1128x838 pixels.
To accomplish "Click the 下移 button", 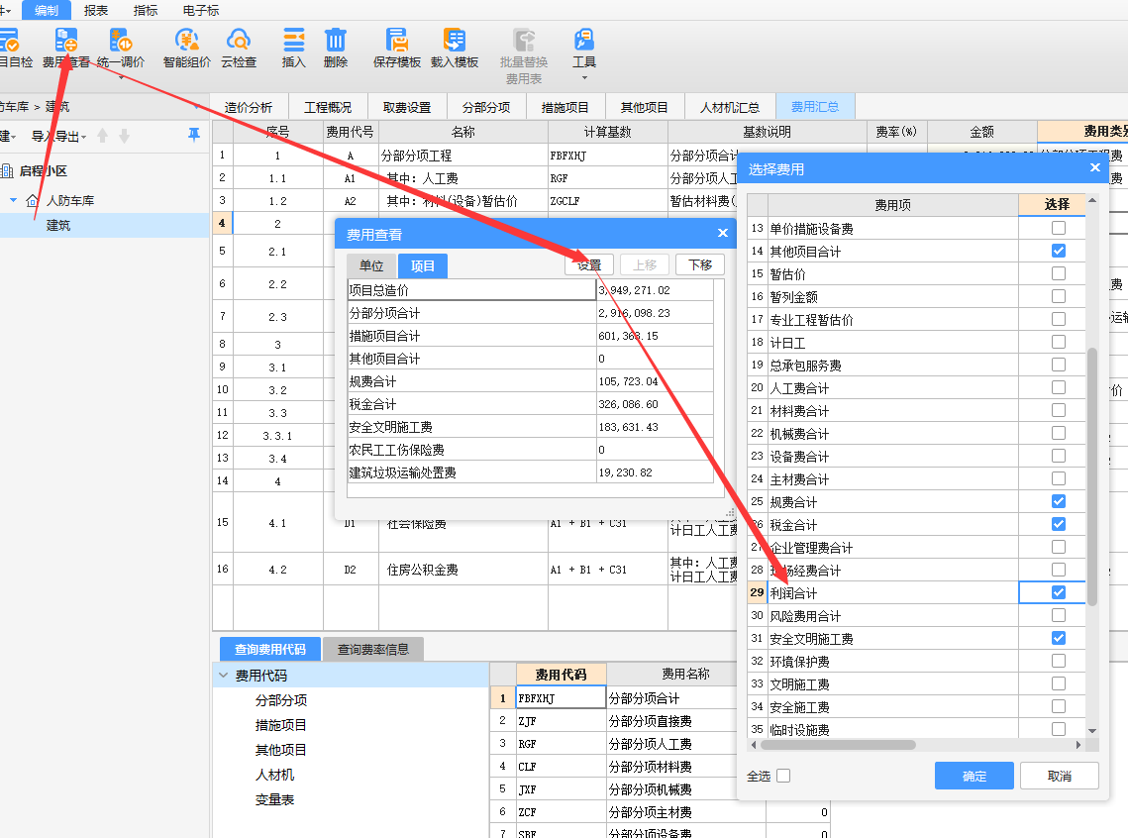I will point(700,264).
